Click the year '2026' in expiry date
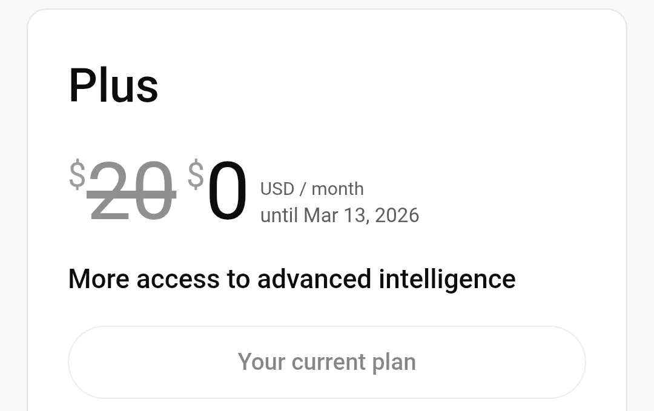This screenshot has width=654, height=411. (397, 215)
